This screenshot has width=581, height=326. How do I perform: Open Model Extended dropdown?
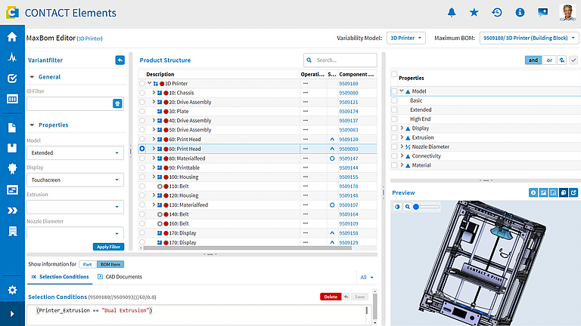(x=75, y=152)
